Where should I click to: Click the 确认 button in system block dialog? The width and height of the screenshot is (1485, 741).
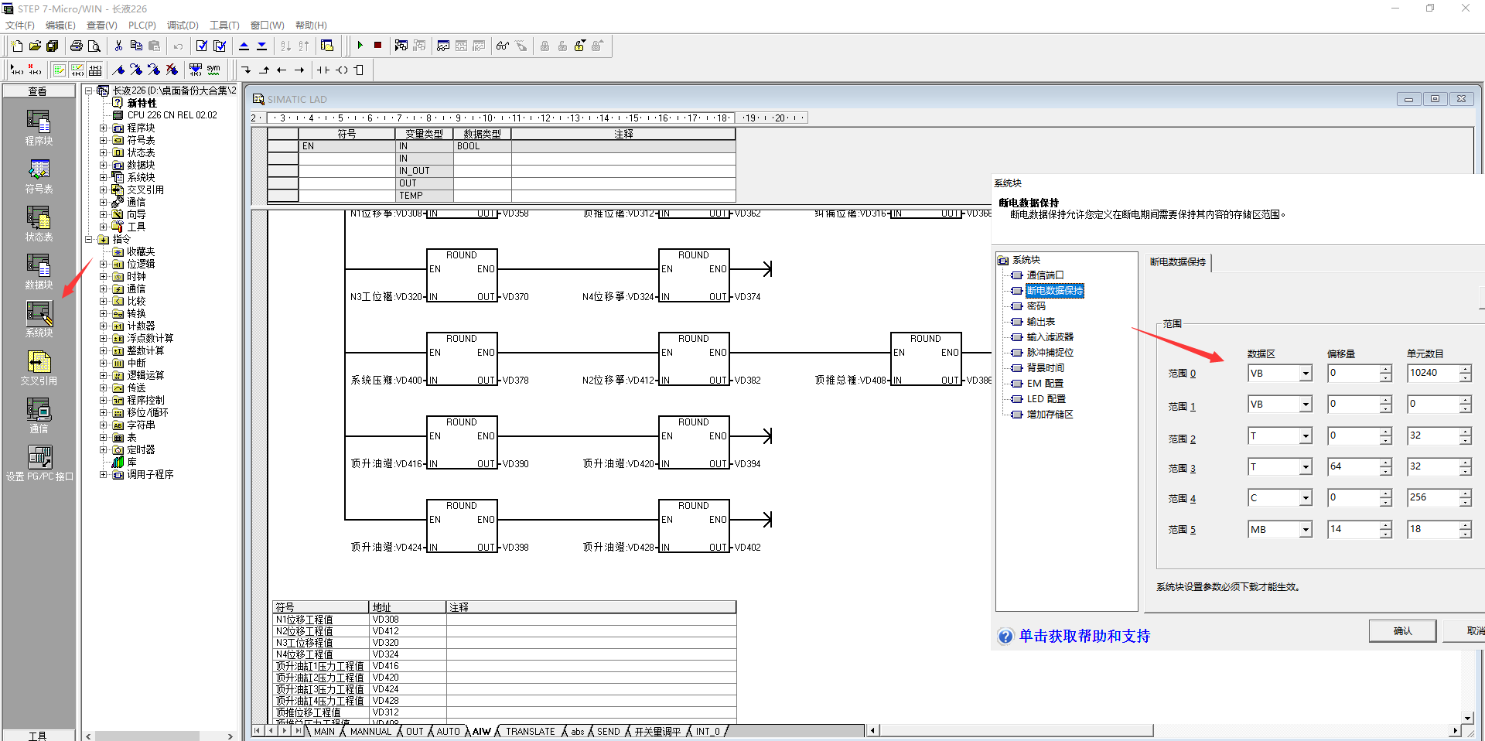1402,631
